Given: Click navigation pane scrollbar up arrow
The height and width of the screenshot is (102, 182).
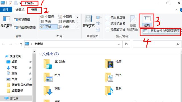Looking at the screenshot, I should (34, 52).
